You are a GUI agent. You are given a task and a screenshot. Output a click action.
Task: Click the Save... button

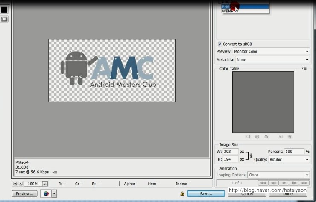(206, 193)
